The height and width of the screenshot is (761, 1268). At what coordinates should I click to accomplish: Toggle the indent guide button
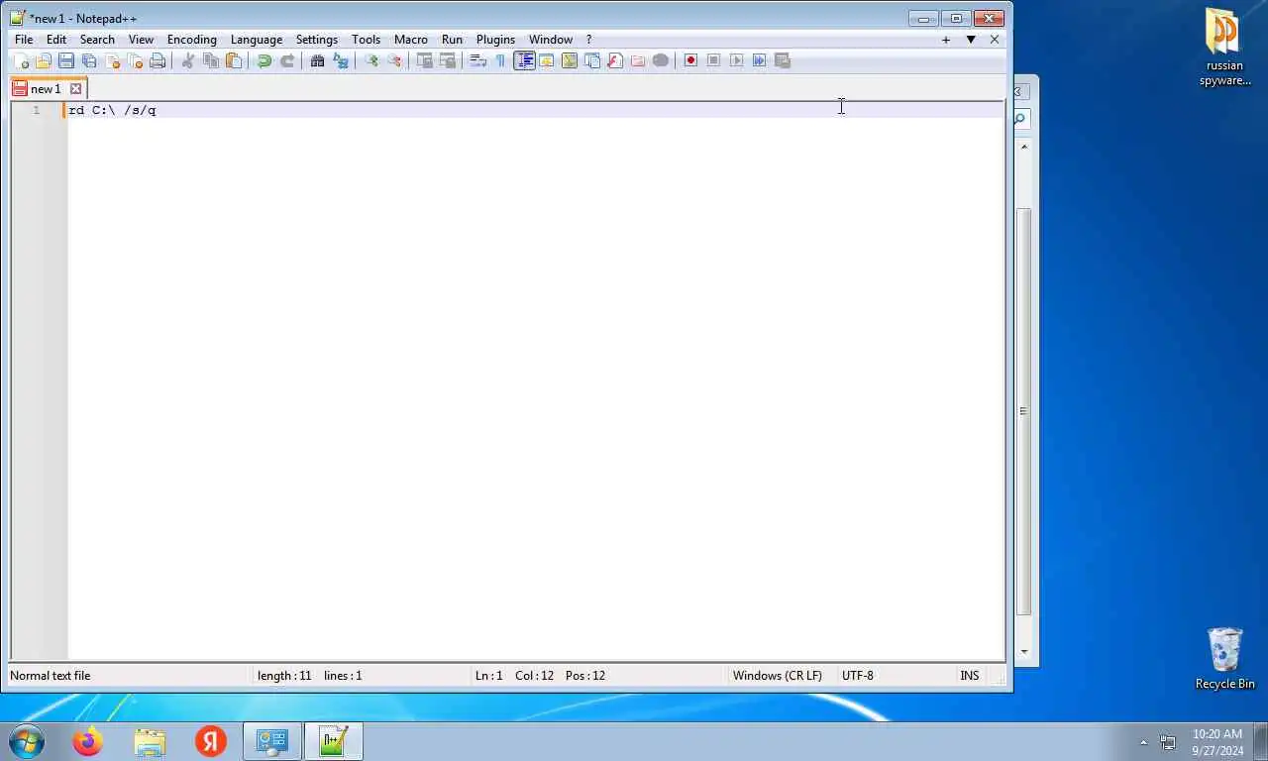tap(524, 60)
